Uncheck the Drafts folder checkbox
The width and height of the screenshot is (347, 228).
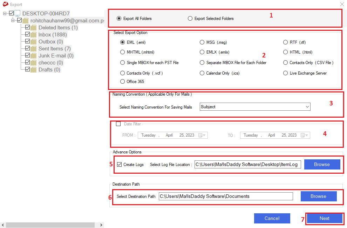27,69
